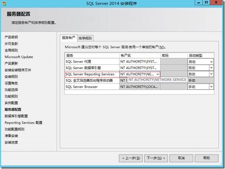Go to 产品更新 step in sidebar
This screenshot has height=169, width=225.
pos(11,64)
